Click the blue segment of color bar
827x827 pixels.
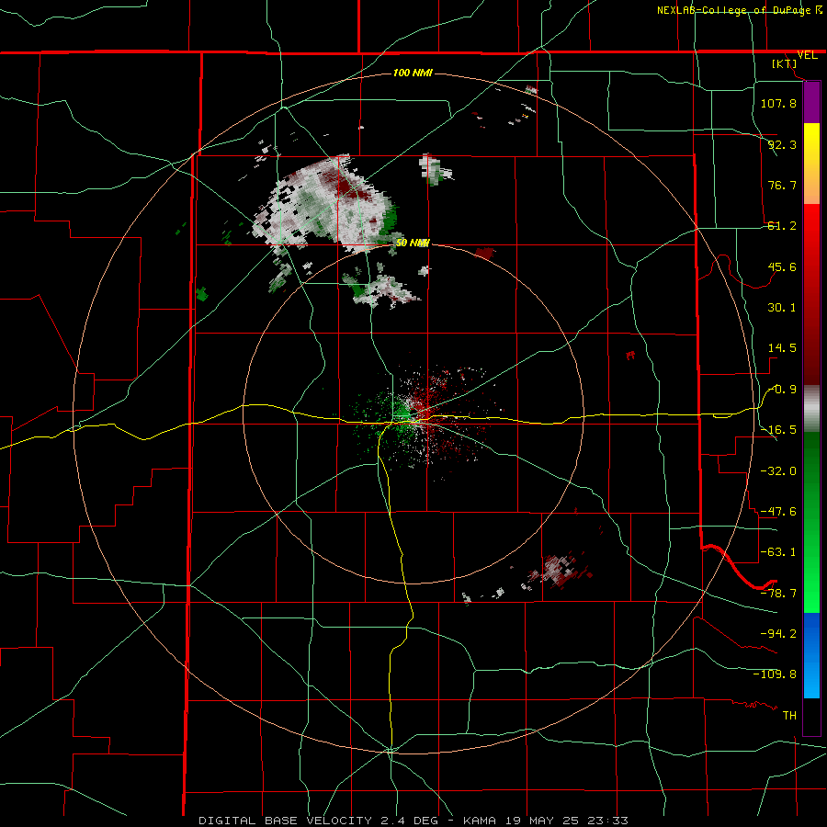click(x=811, y=655)
